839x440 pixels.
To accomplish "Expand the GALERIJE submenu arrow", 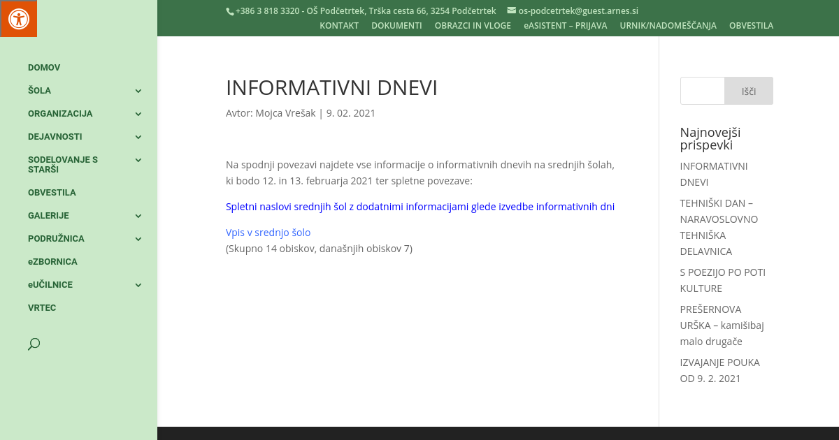I will coord(138,216).
